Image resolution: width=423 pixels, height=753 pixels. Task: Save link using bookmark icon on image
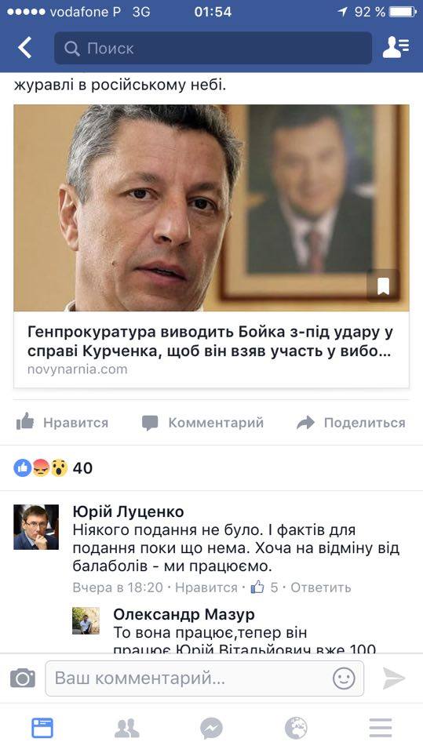point(383,287)
